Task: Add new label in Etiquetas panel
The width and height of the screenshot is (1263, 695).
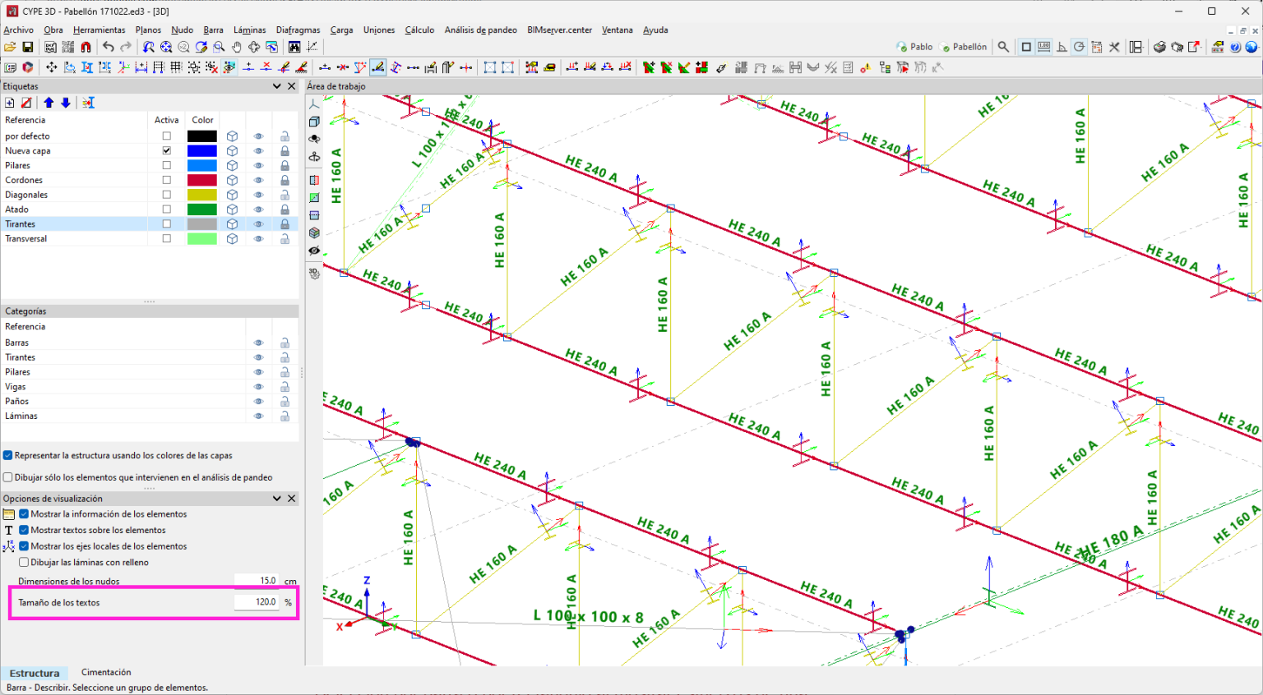Action: 10,103
